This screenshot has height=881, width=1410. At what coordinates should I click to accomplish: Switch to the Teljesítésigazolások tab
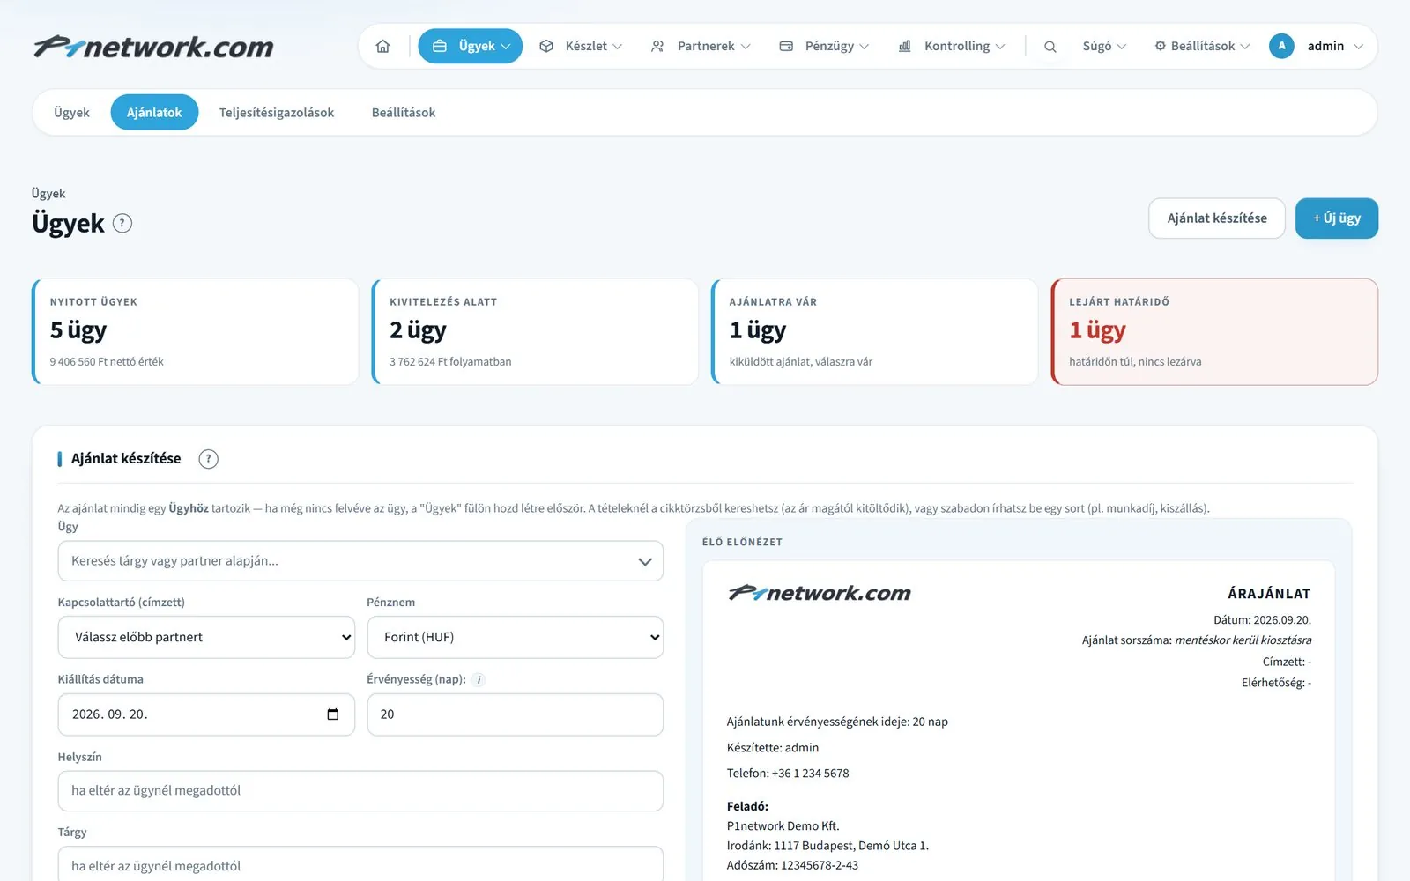click(277, 113)
